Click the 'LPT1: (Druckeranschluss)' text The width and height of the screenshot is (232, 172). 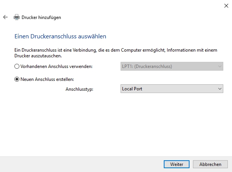(x=147, y=66)
